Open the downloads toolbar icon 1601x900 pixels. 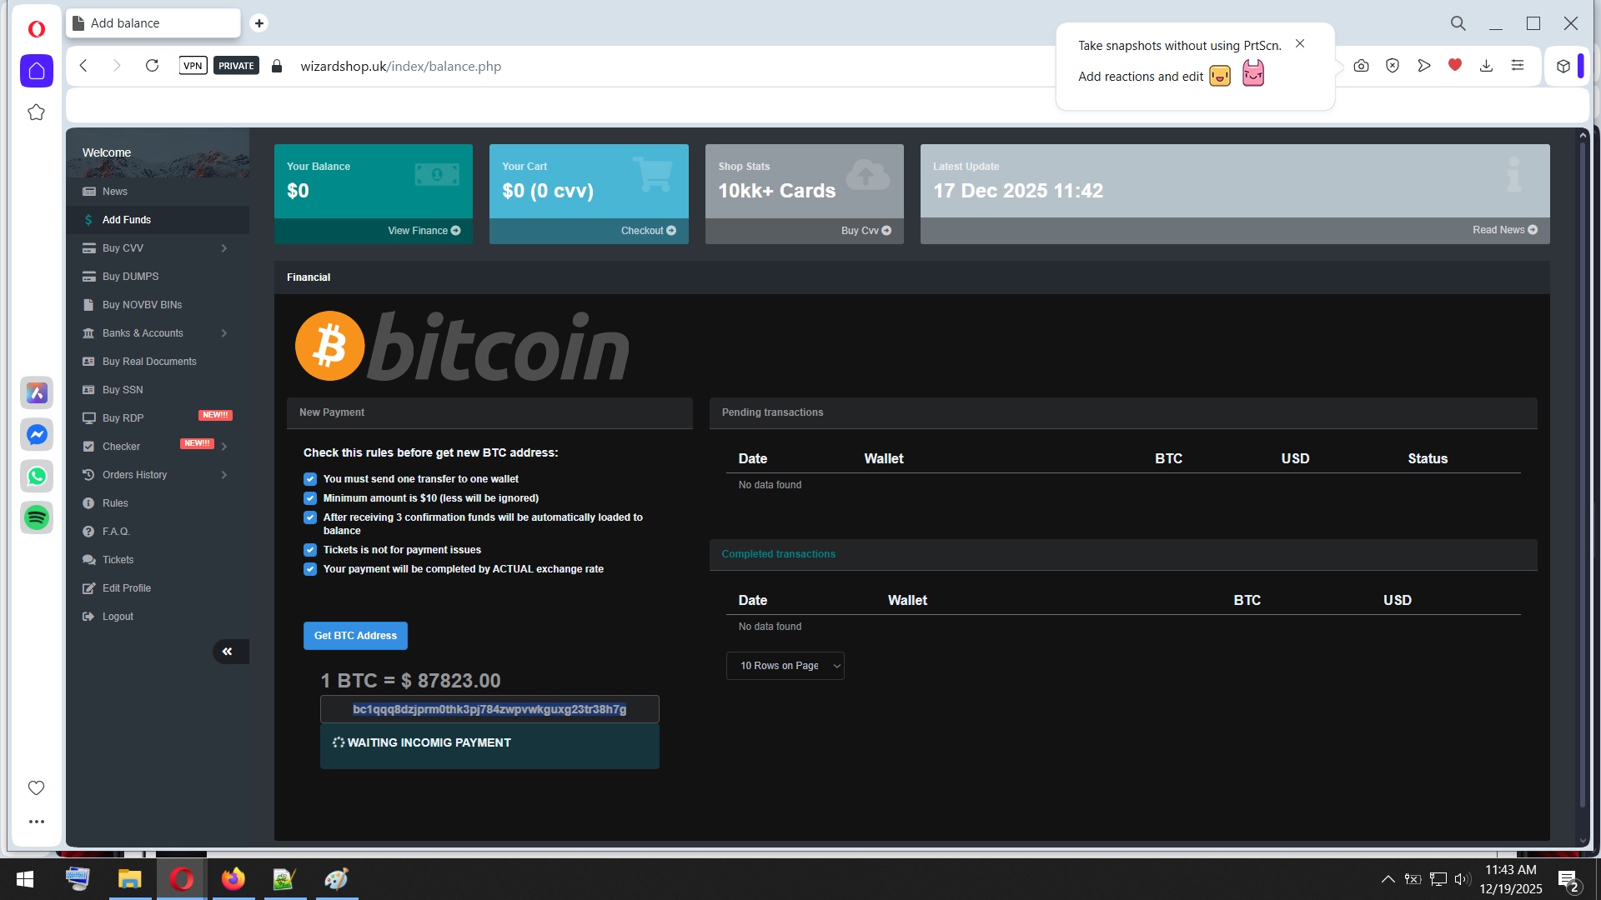click(1486, 66)
